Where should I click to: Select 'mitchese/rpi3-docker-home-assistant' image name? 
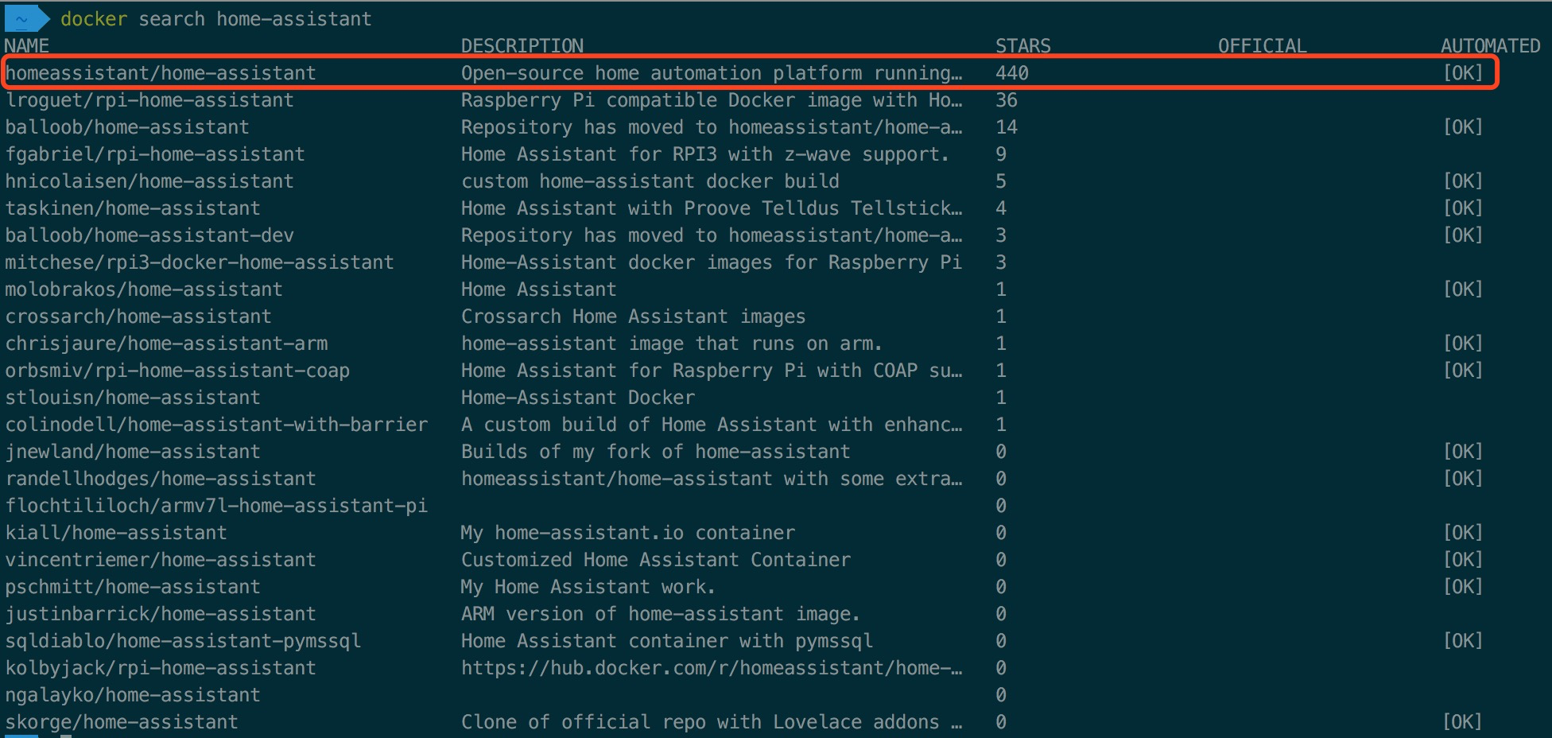point(200,262)
